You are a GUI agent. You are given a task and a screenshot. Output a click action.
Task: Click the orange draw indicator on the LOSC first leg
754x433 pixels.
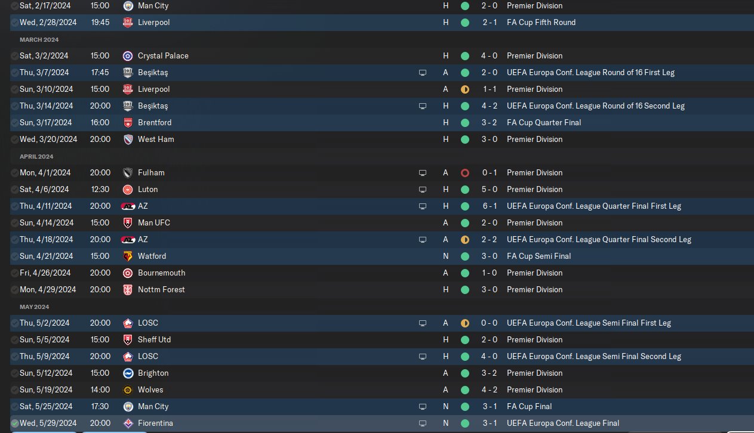pos(465,323)
